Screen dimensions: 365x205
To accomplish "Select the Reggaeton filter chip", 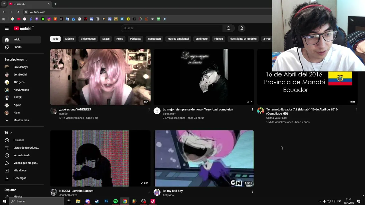I will tap(154, 39).
